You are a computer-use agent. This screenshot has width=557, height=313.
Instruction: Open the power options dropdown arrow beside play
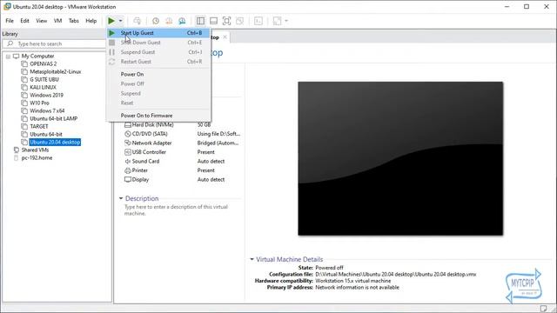tap(120, 21)
